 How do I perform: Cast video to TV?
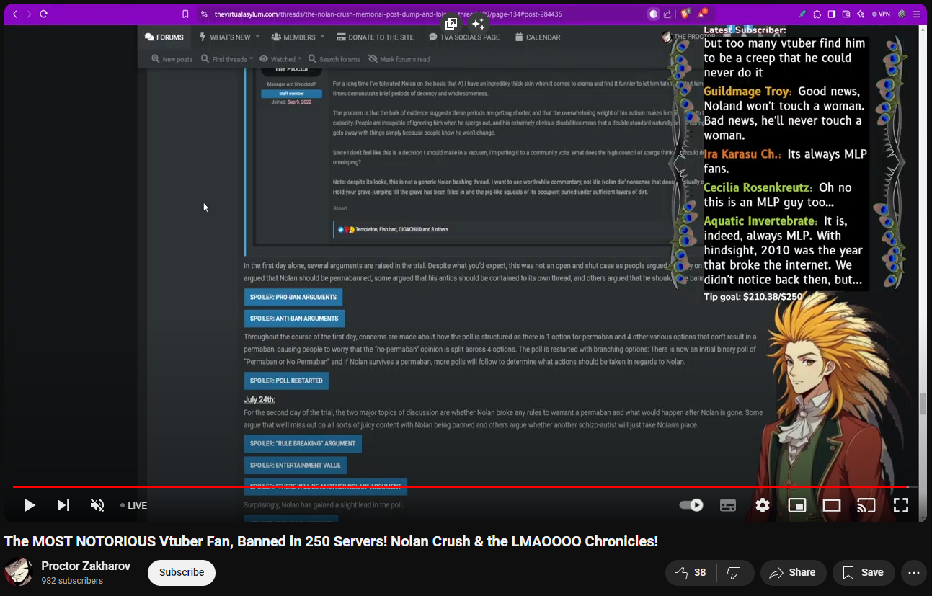click(866, 505)
